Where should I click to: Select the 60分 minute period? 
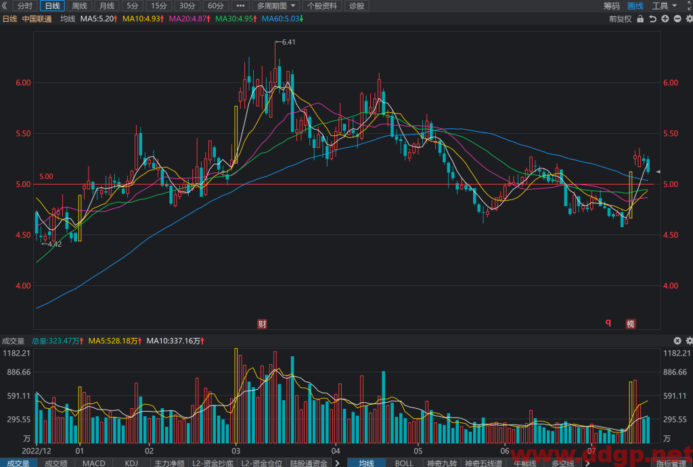pyautogui.click(x=216, y=5)
